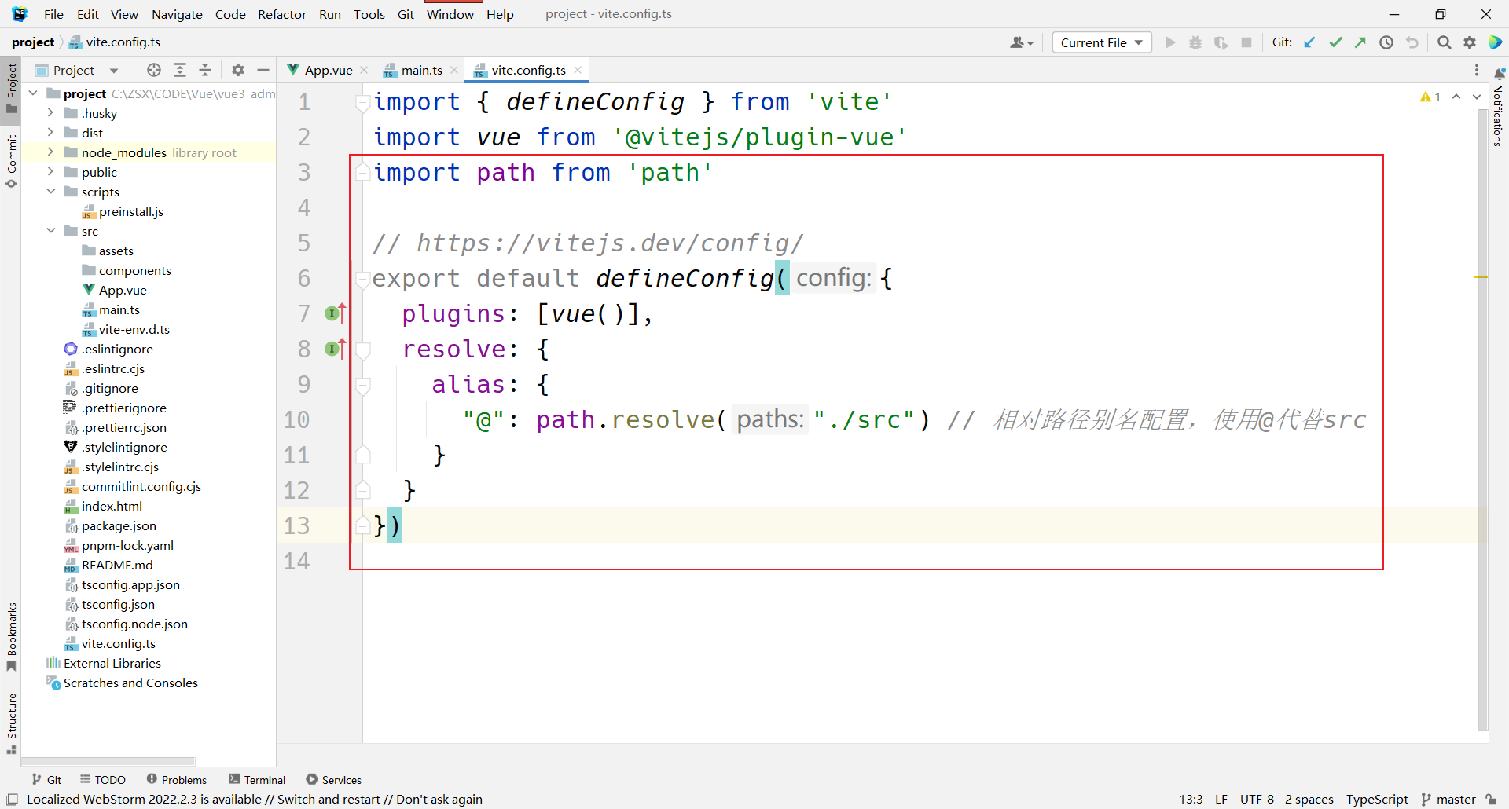Open Git Show History clock icon
The width and height of the screenshot is (1509, 809).
point(1386,42)
